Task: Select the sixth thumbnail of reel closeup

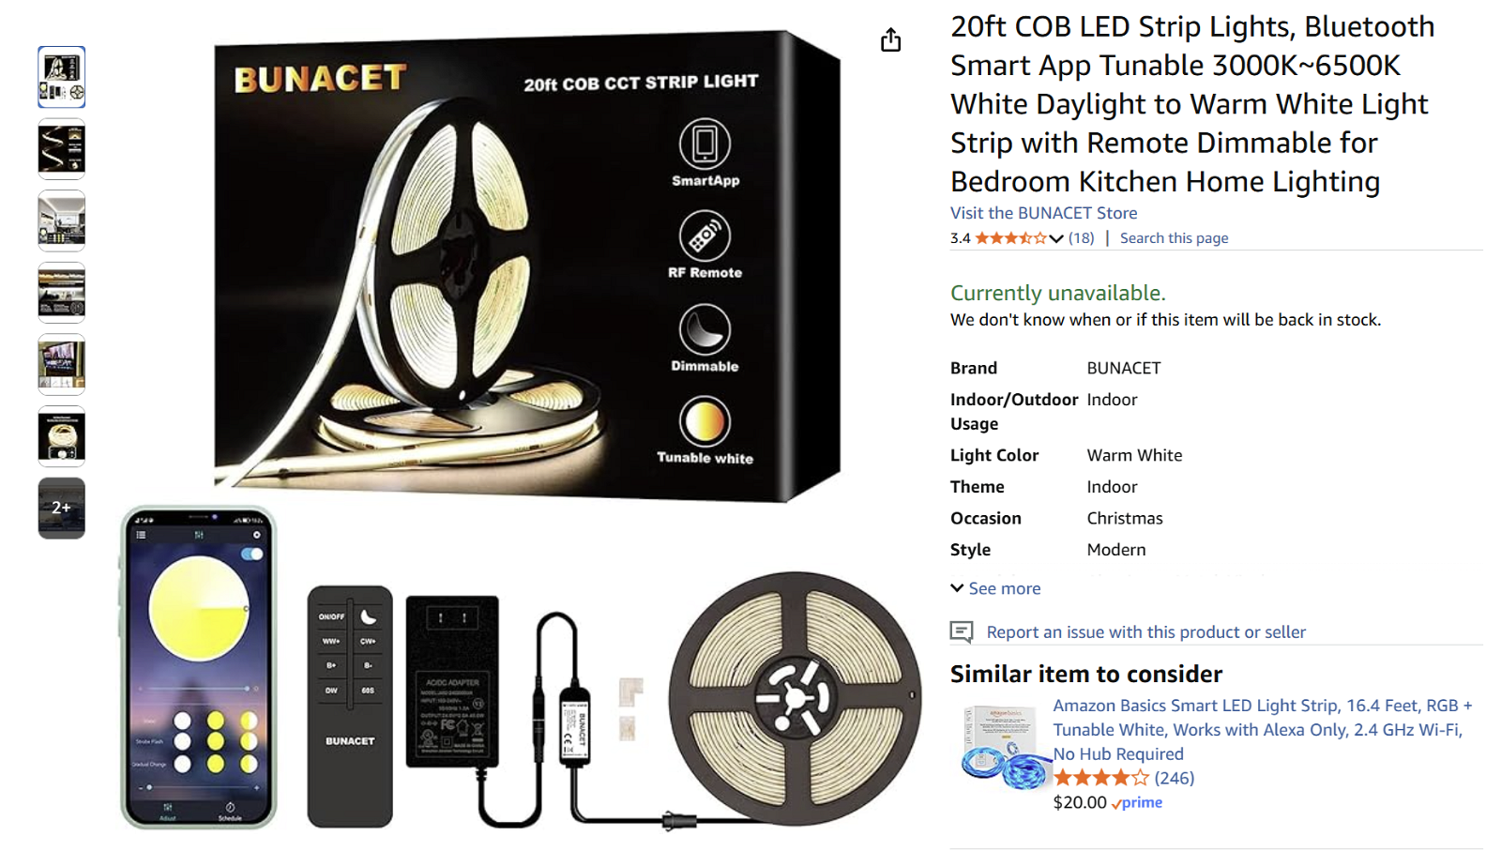Action: click(62, 436)
